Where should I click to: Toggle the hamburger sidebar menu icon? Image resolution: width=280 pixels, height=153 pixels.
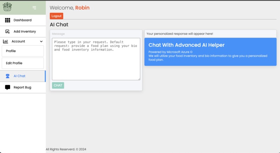(34, 8)
